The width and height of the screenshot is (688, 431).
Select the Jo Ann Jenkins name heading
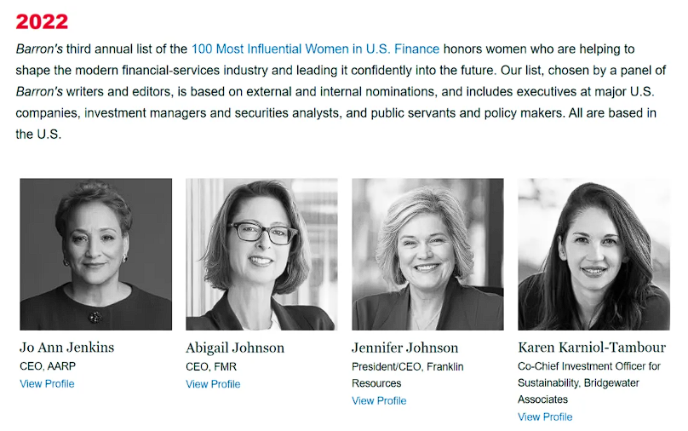pos(66,348)
